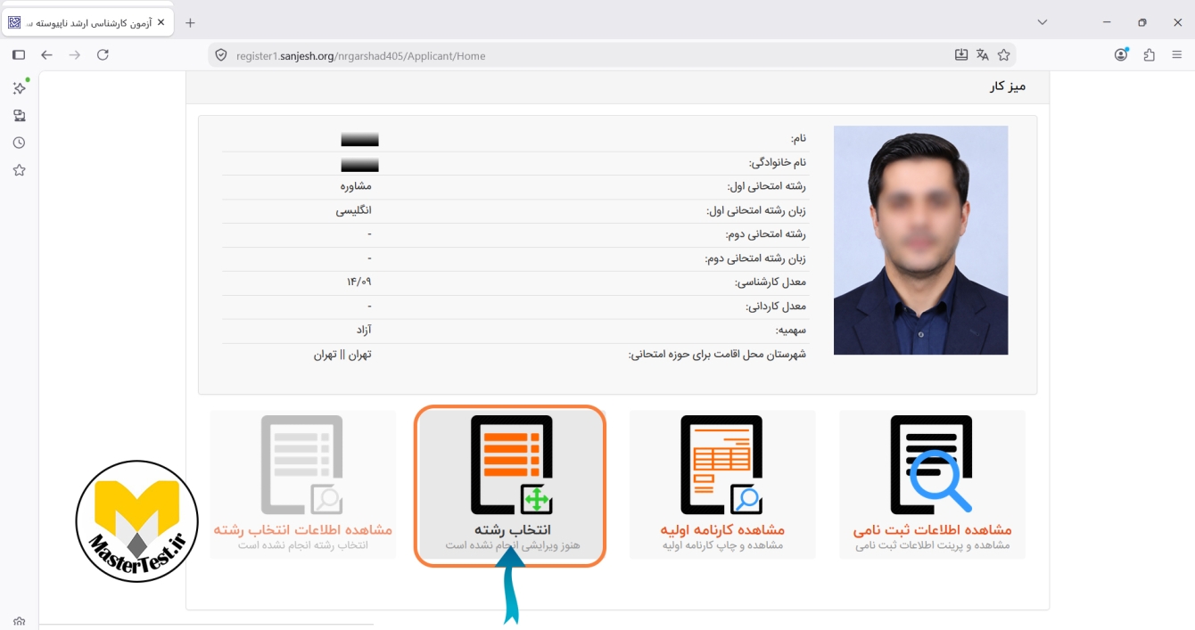Click the مشاهده اطلاعات ثبت نامی title link
This screenshot has width=1195, height=630.
pos(932,529)
